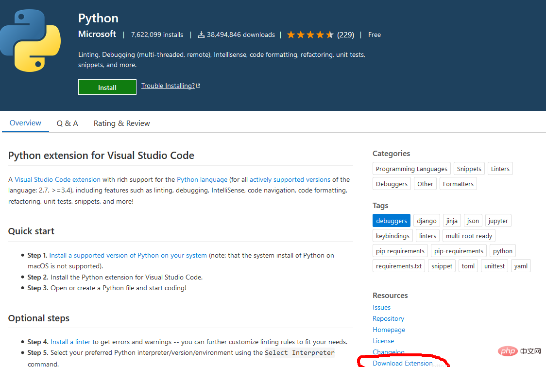Screen dimensions: 546x367
Task: Click the Quick start heading
Action: tap(32, 231)
